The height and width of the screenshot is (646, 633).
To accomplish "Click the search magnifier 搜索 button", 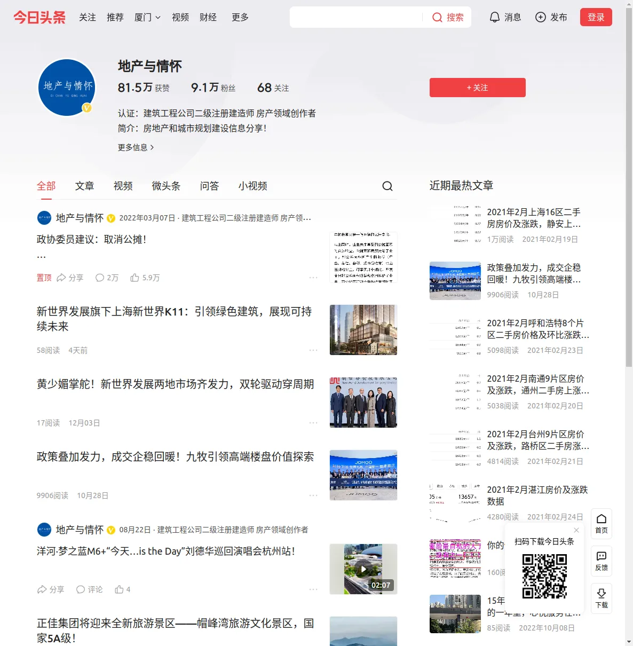I will click(x=448, y=17).
